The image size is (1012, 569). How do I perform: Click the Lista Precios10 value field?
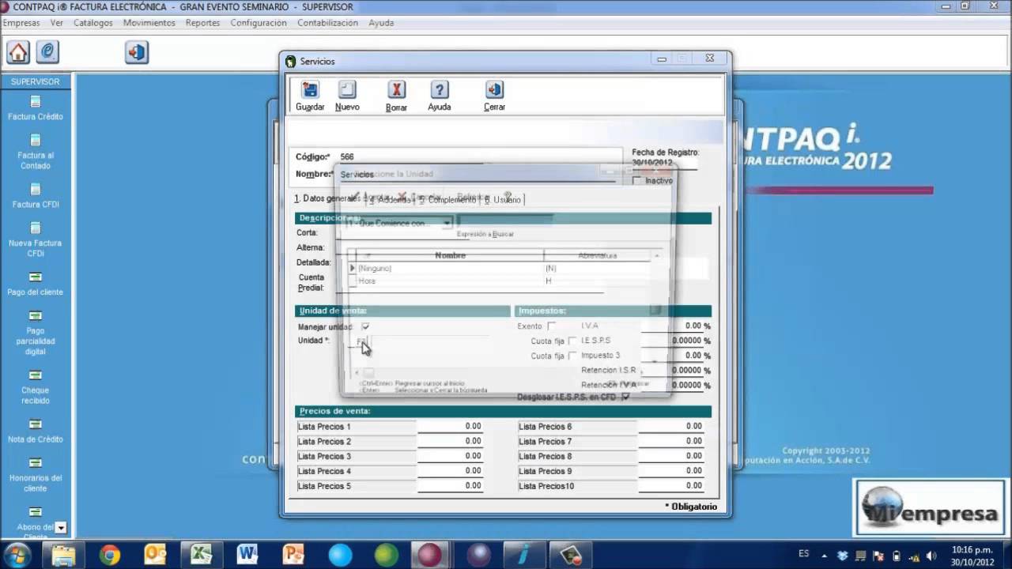(x=671, y=486)
